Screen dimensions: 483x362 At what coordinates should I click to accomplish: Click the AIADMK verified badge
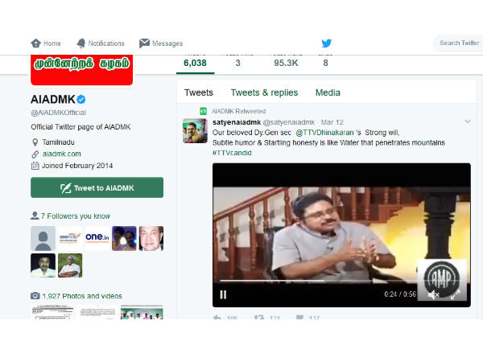click(x=81, y=99)
